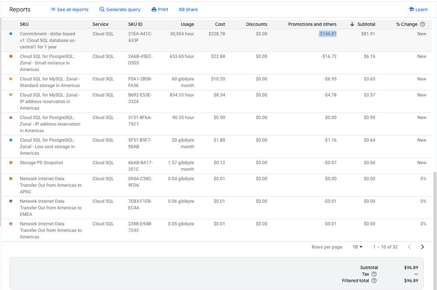Click the orange diamond marker for MySQL Standard storage
The image size is (437, 290).
[11, 79]
